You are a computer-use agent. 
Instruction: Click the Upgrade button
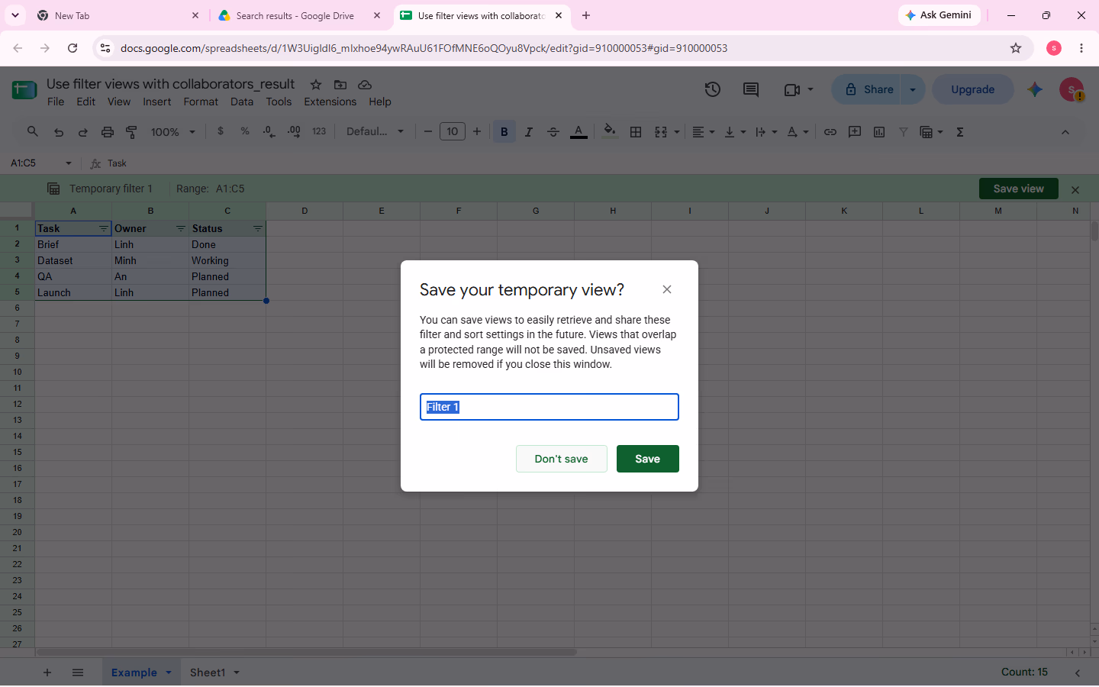(x=972, y=89)
